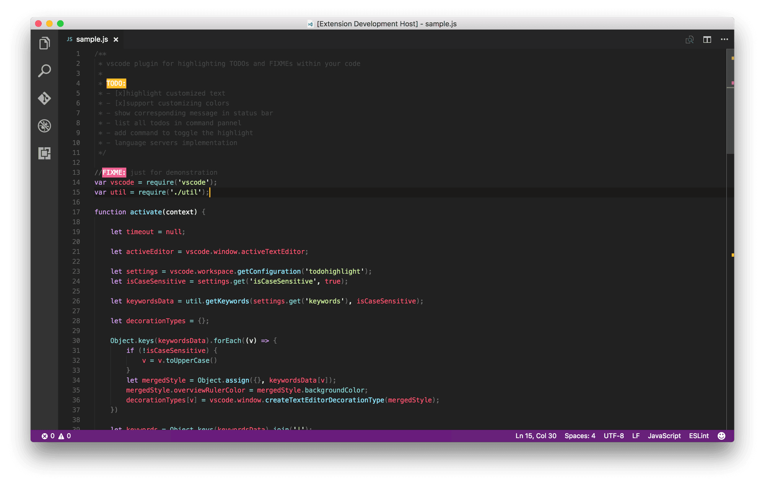The image size is (765, 486).
Task: Open the editor more actions menu
Action: click(724, 39)
